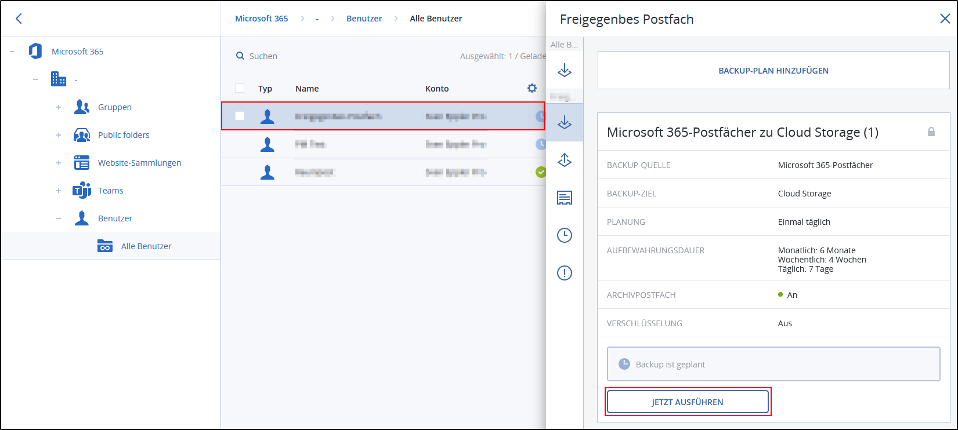
Task: Click the backup icon in side toolbar
Action: coord(565,122)
